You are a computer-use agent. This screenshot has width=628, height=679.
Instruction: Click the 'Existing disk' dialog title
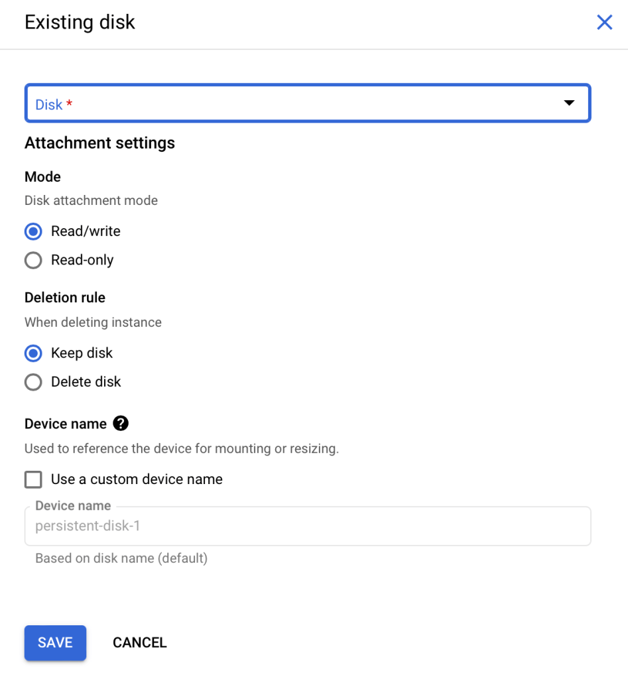(x=80, y=23)
